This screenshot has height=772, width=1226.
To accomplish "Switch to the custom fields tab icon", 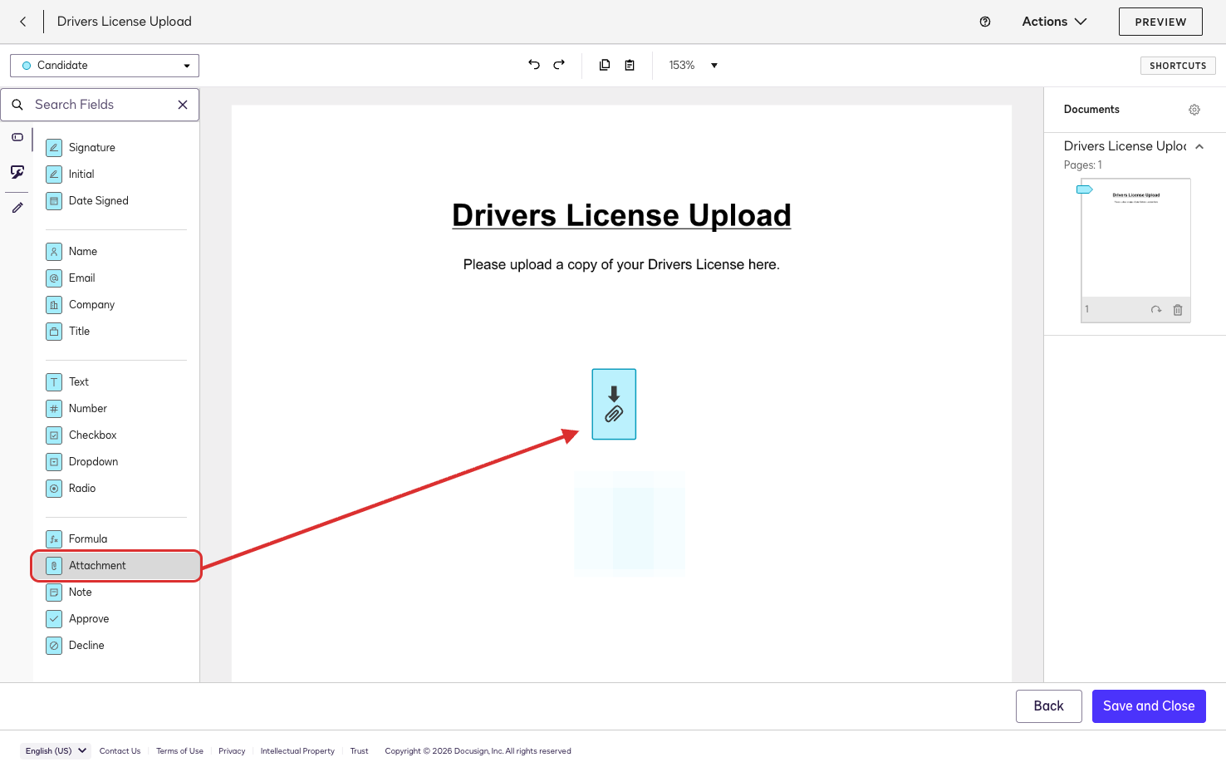I will point(17,172).
